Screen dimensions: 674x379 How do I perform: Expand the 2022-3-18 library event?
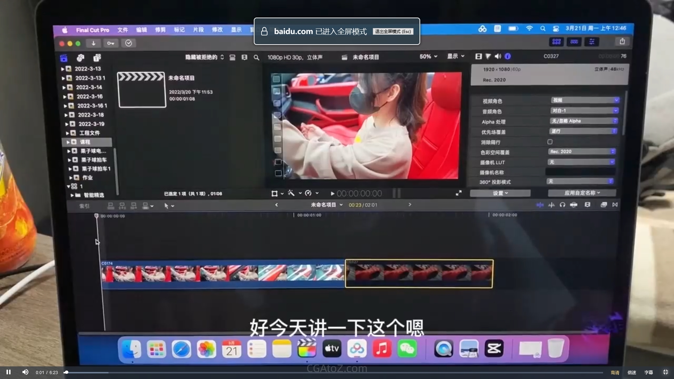point(66,115)
